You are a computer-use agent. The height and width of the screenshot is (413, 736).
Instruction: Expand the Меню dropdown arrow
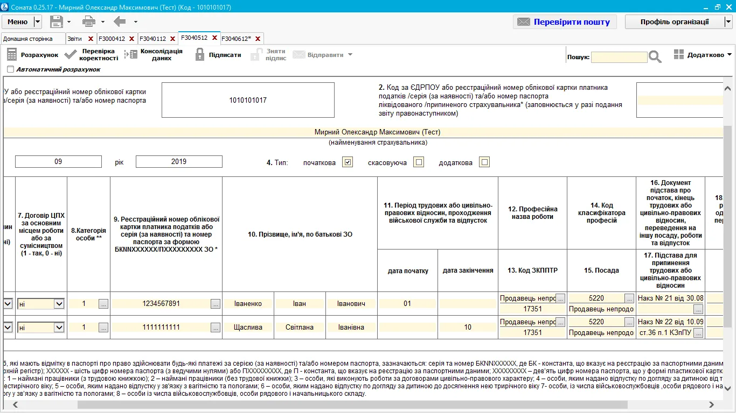[x=37, y=22]
